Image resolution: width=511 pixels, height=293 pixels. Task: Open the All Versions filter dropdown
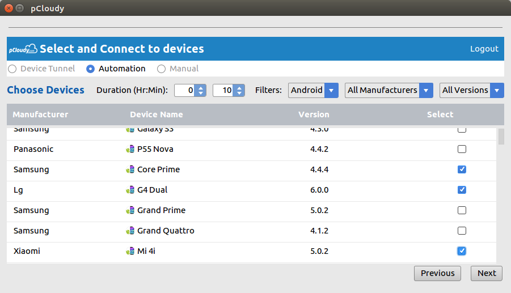(471, 90)
